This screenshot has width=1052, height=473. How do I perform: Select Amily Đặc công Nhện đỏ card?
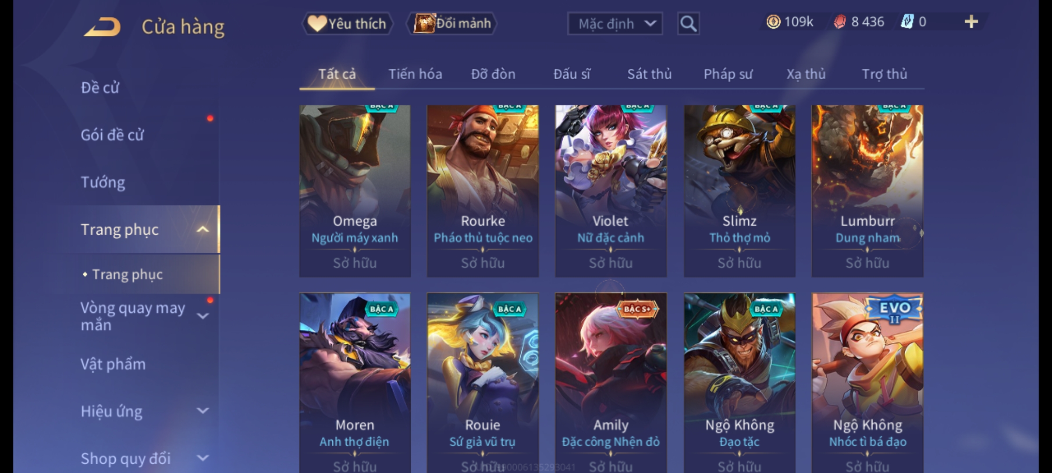click(x=611, y=383)
